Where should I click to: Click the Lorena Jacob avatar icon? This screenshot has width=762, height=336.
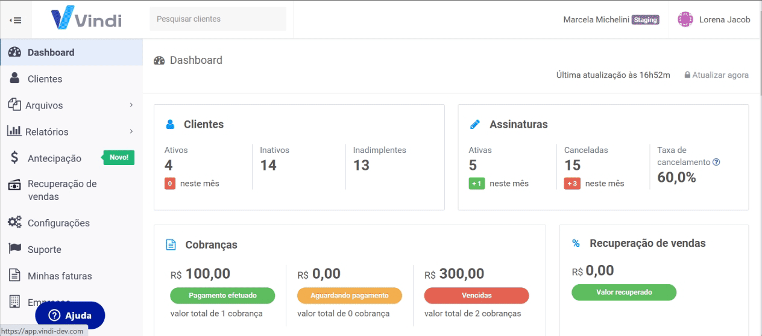click(685, 19)
